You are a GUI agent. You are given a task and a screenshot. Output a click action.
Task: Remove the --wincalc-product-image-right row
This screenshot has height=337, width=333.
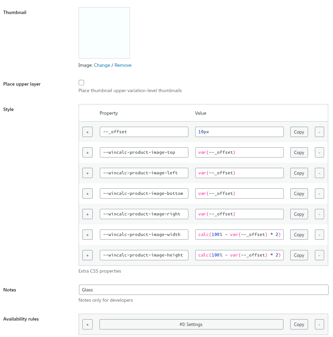[x=319, y=214]
